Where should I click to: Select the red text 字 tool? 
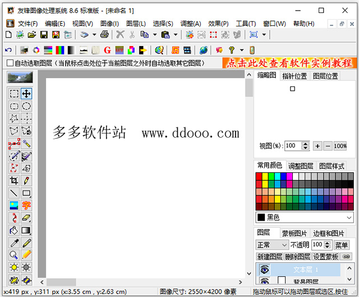26,205
